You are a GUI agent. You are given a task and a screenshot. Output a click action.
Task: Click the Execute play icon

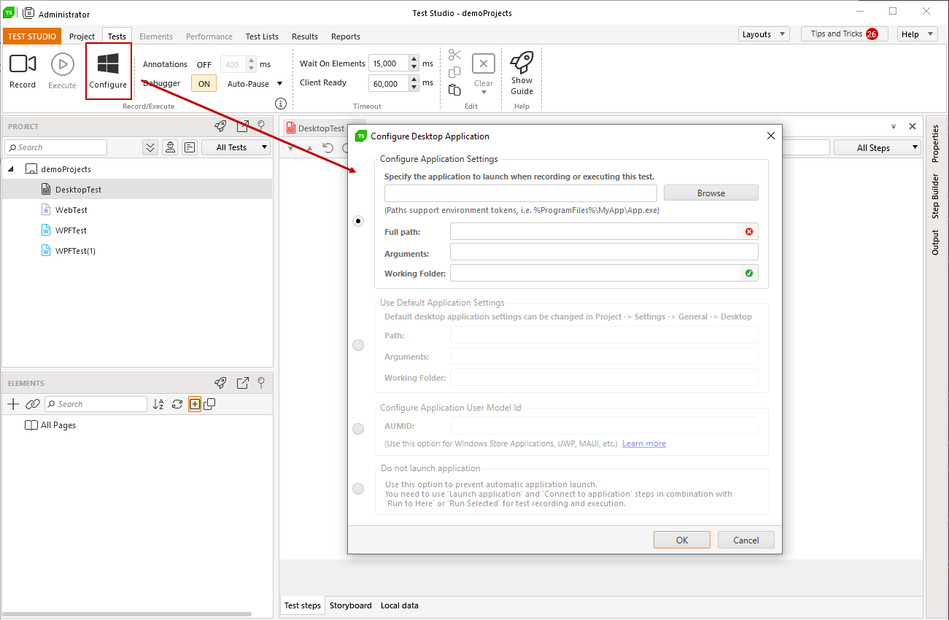[62, 64]
